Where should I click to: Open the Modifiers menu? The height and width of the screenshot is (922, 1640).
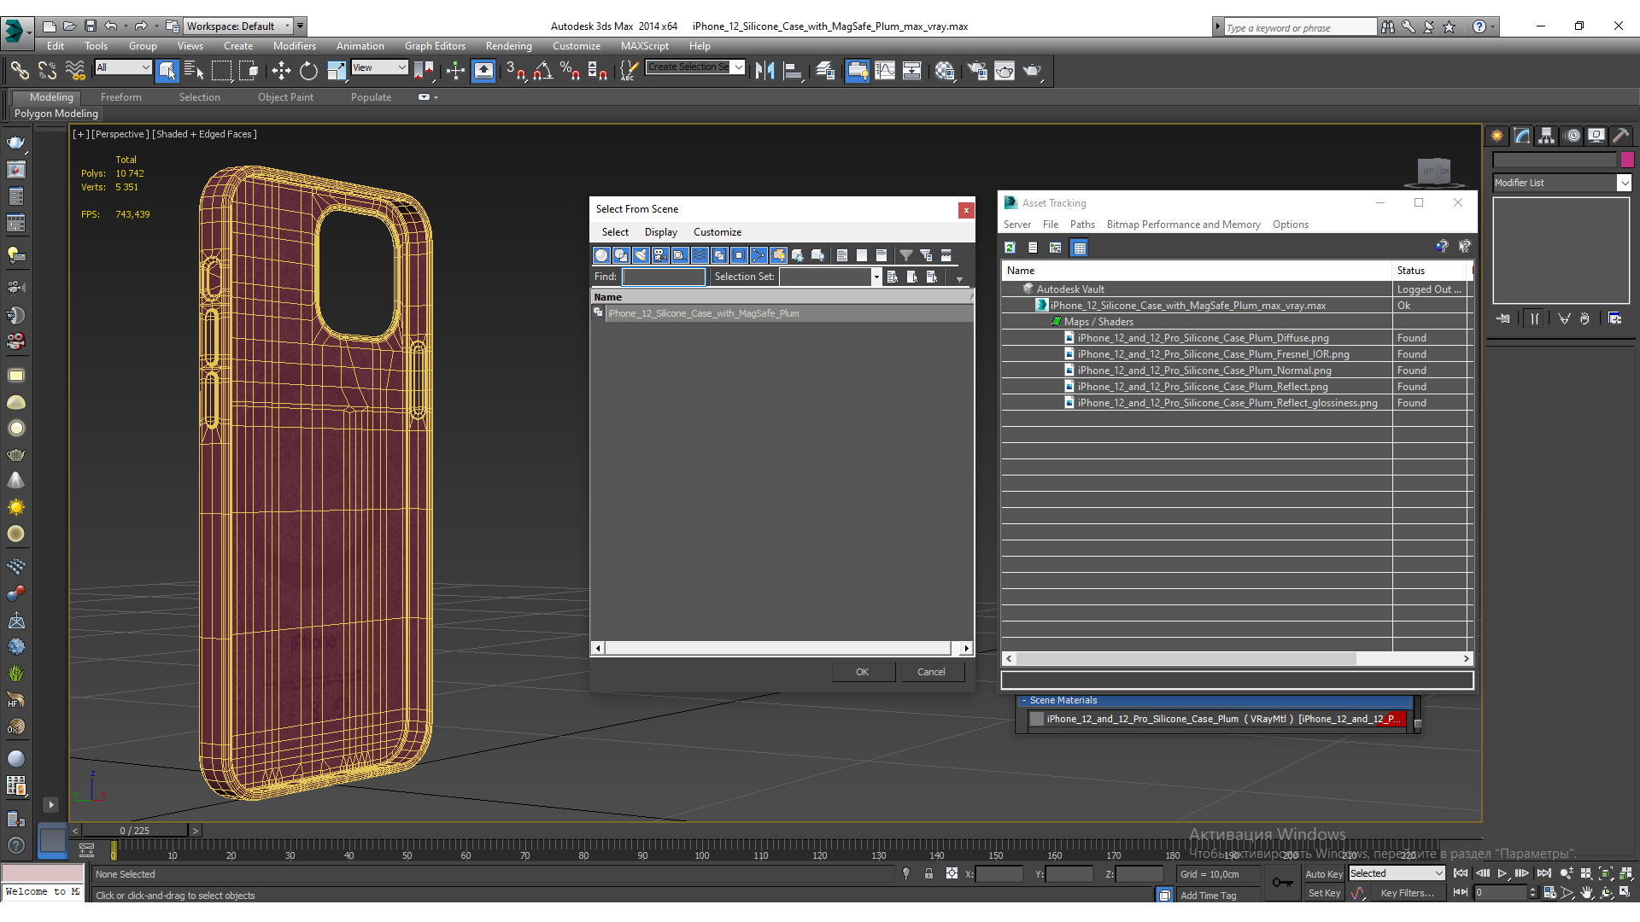[294, 46]
